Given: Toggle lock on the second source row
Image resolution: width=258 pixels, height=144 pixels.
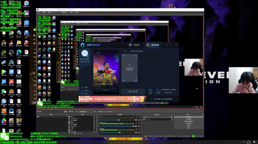Looking at the screenshot, I should coord(96,118).
